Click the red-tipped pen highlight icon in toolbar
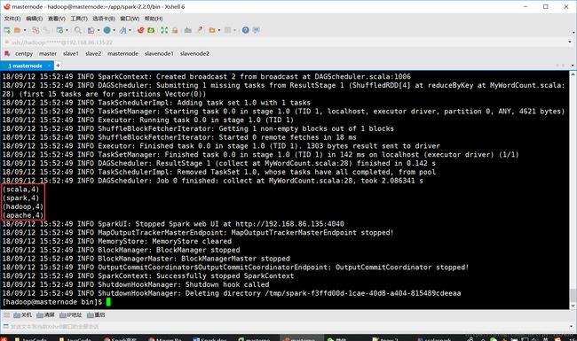This screenshot has width=577, height=341. 200,30
